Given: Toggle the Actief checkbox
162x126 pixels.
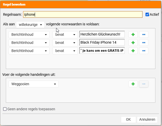Looking at the screenshot, I should [x=147, y=14].
